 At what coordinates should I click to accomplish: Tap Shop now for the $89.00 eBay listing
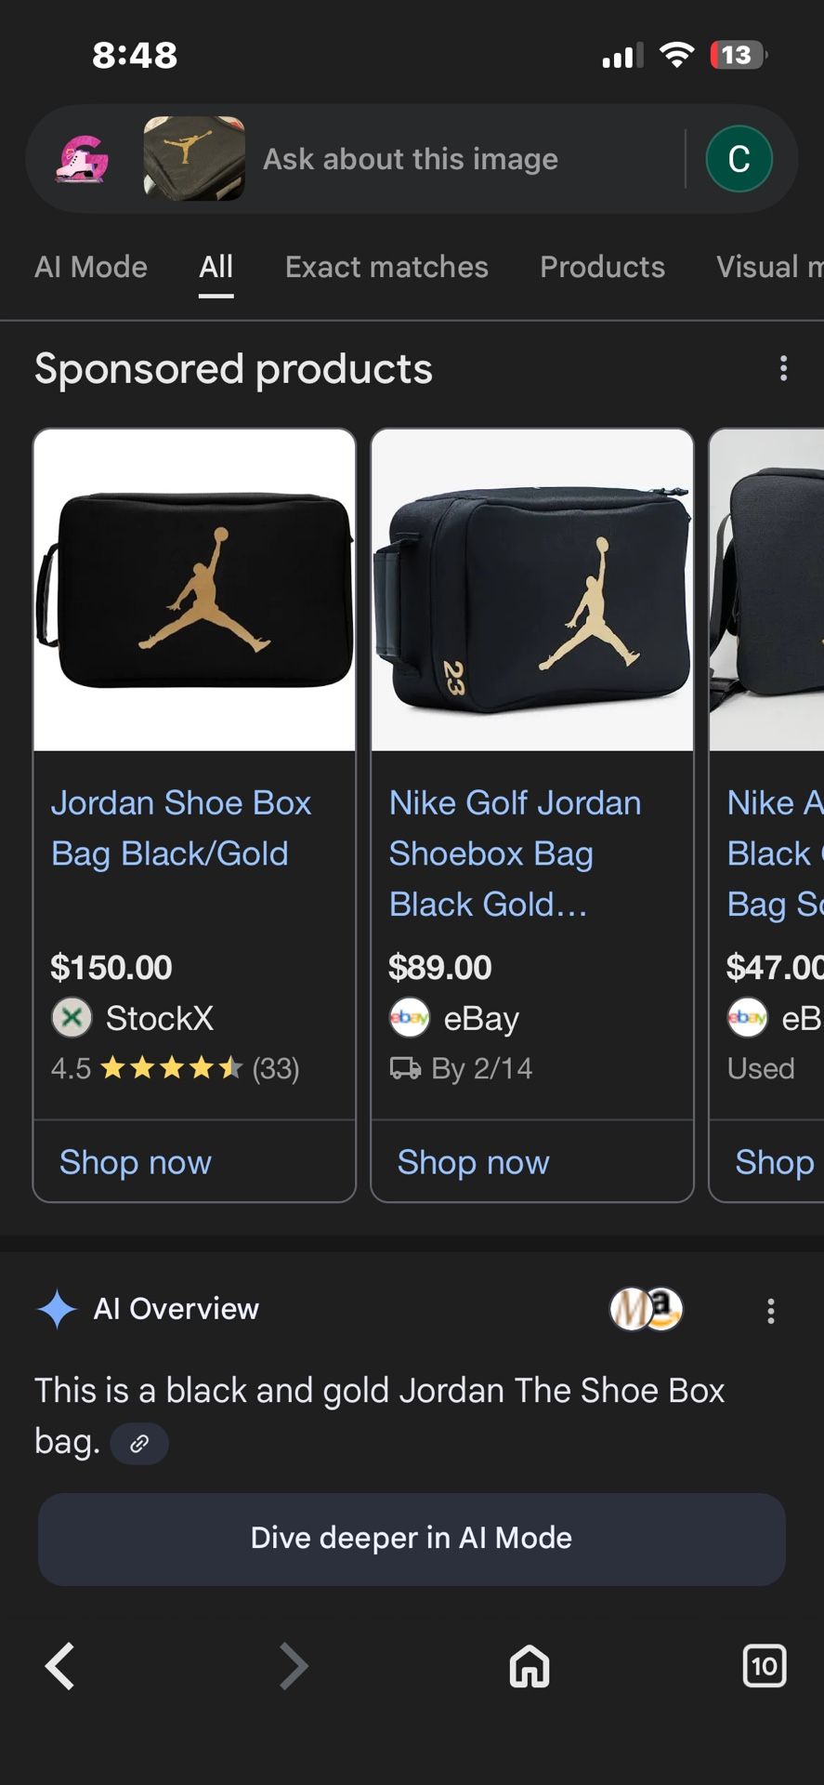pos(473,1162)
